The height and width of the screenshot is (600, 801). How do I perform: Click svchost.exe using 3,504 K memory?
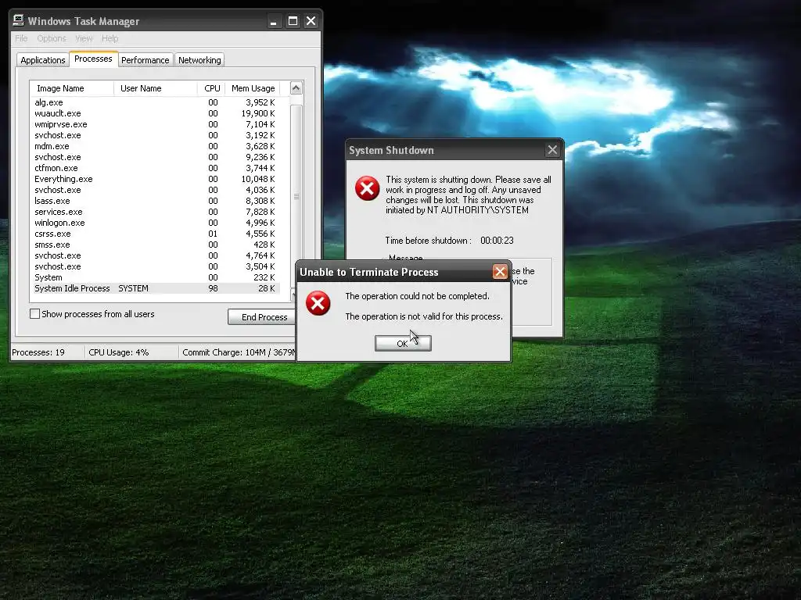pos(155,267)
